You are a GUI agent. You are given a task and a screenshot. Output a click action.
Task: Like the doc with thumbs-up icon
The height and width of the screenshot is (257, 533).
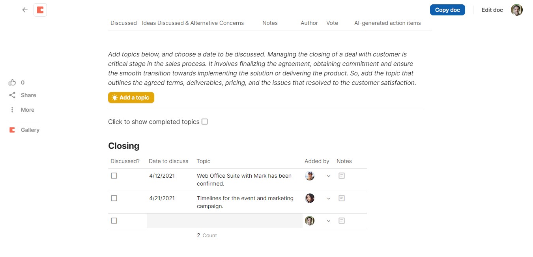tap(12, 83)
